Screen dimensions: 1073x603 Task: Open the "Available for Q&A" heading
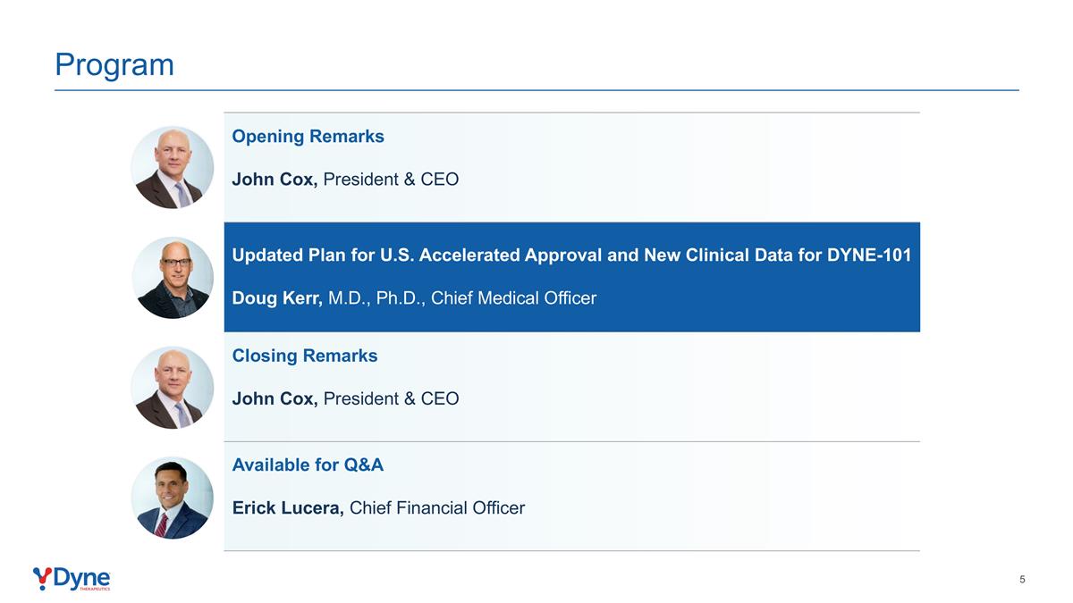coord(308,465)
